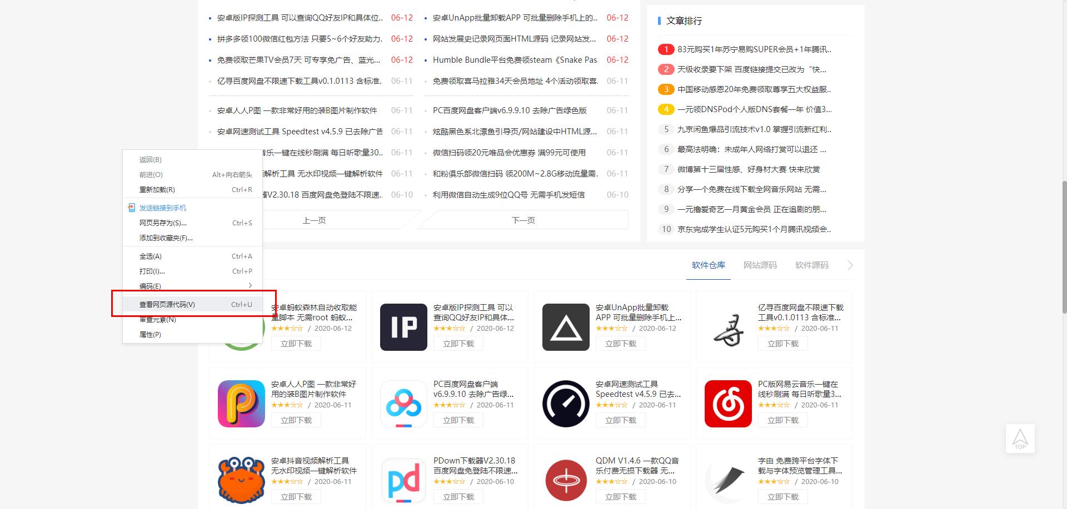Switch to the 网站源码 tab

tap(760, 265)
